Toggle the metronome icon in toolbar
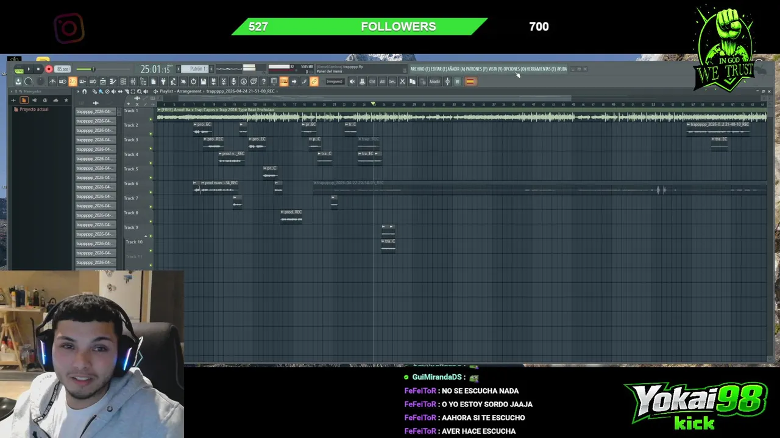This screenshot has width=780, height=438. [x=52, y=82]
